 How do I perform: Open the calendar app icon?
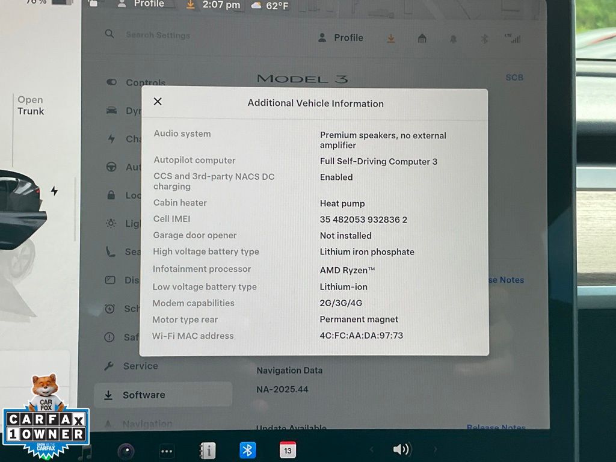288,450
